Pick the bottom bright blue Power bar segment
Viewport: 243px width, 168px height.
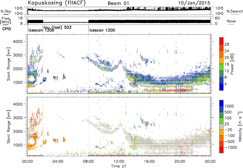pos(221,87)
